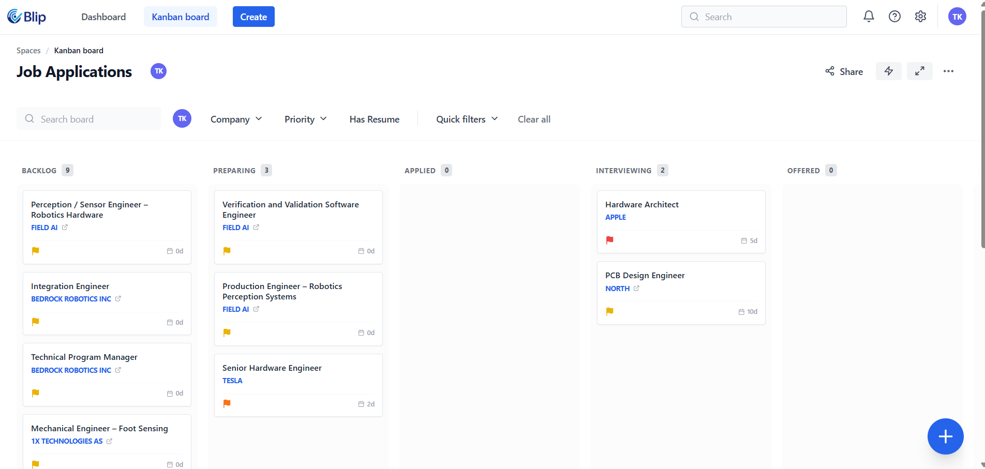This screenshot has height=469, width=985.
Task: Open the help icon in the header
Action: coord(894,16)
